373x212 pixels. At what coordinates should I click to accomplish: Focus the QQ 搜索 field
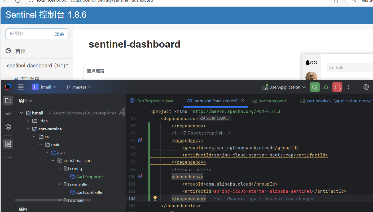350,67
